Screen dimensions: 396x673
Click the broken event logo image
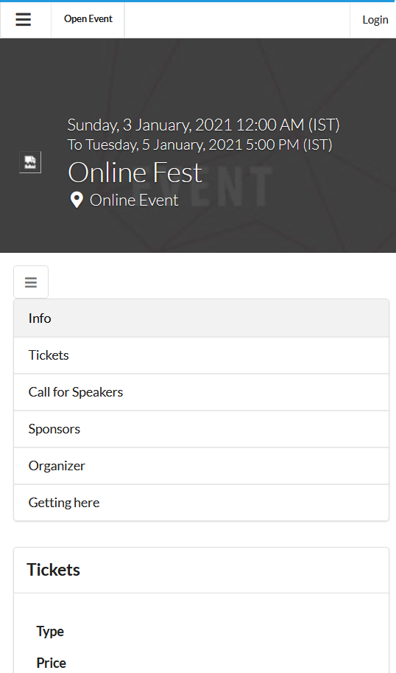pos(30,162)
